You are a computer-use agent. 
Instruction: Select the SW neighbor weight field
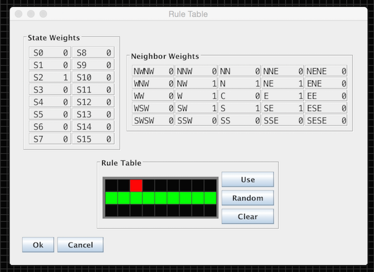point(196,109)
